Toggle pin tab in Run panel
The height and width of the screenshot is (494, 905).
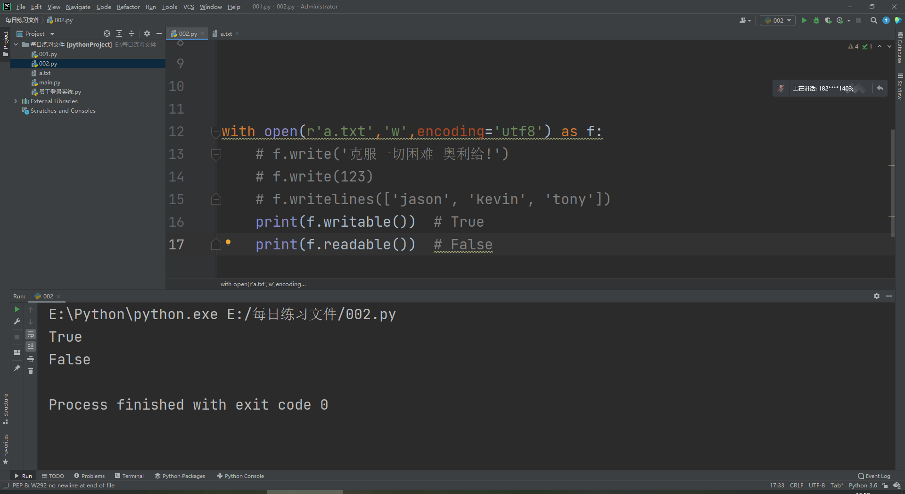[17, 368]
